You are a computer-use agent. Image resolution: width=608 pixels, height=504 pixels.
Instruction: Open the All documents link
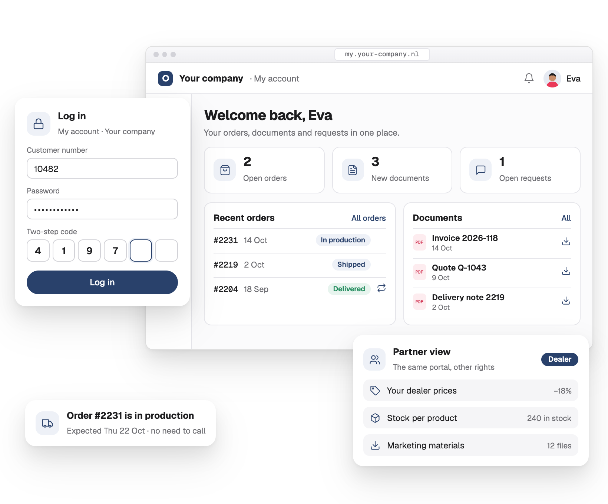tap(566, 218)
